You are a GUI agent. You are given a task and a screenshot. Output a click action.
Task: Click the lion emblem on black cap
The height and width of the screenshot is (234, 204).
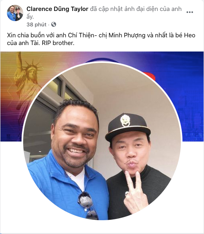click(x=125, y=120)
